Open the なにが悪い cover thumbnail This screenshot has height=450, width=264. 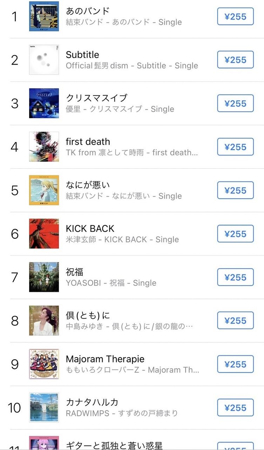(x=44, y=190)
